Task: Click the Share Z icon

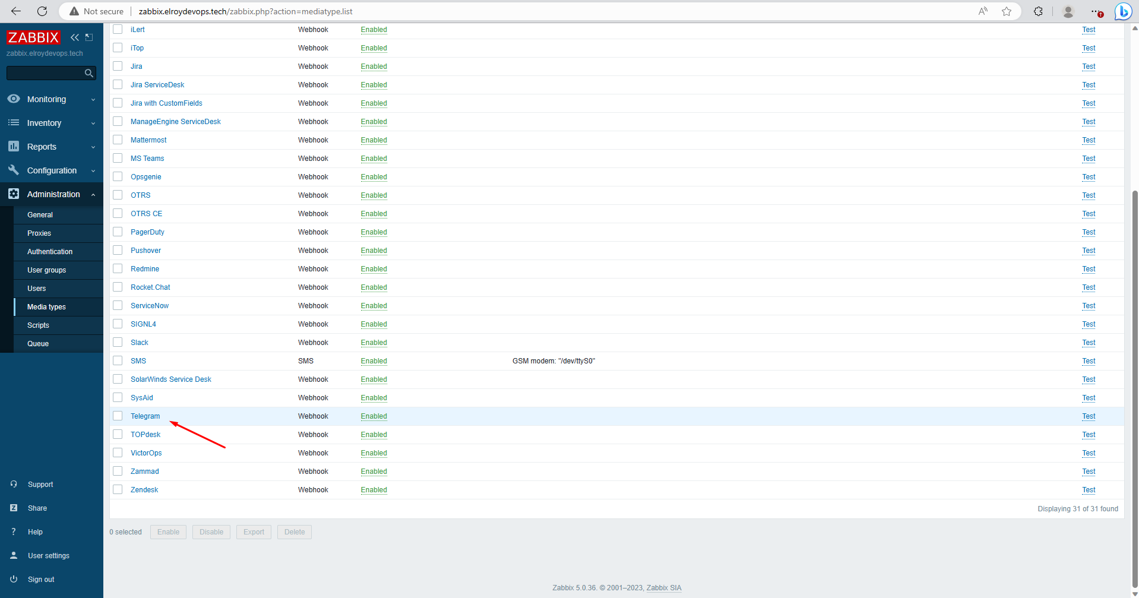Action: 14,508
